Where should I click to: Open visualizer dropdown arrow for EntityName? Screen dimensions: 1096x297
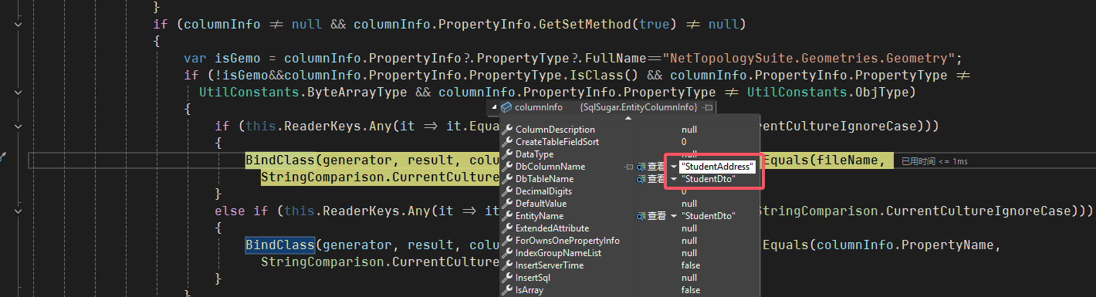[x=674, y=216]
